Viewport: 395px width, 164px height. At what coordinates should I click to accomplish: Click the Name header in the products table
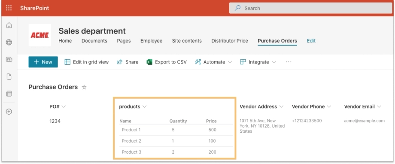[x=125, y=121]
